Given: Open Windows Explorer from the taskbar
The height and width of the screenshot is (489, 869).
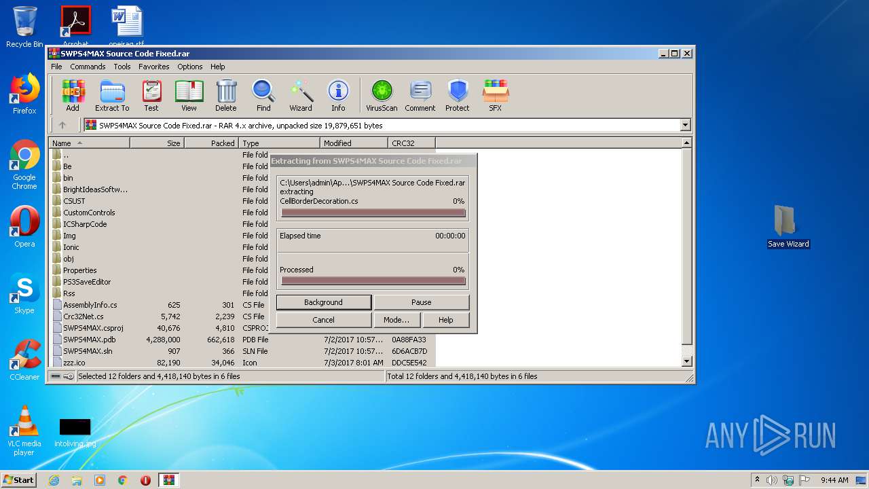Looking at the screenshot, I should click(x=77, y=480).
